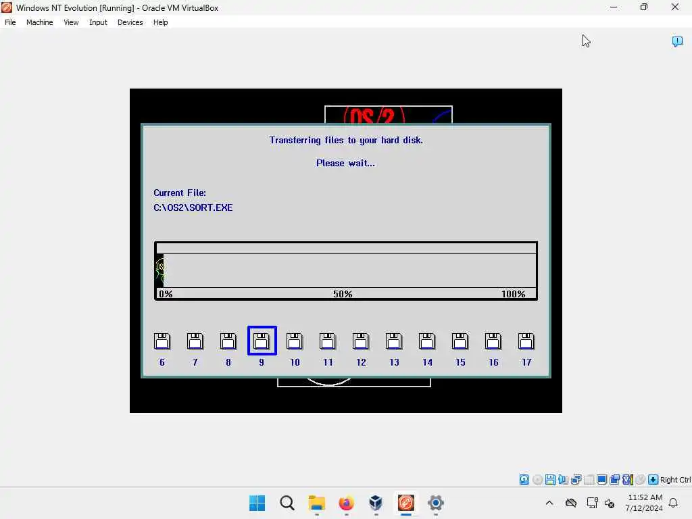Click the Right Ctrl host key label
692x519 pixels.
(x=675, y=480)
